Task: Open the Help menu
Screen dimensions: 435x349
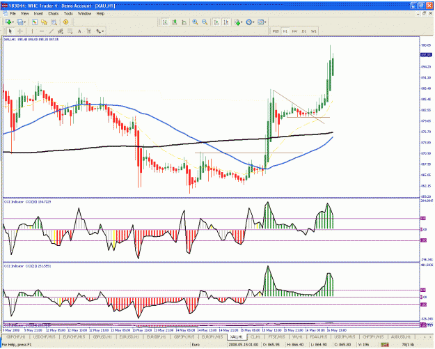Action: [x=100, y=13]
